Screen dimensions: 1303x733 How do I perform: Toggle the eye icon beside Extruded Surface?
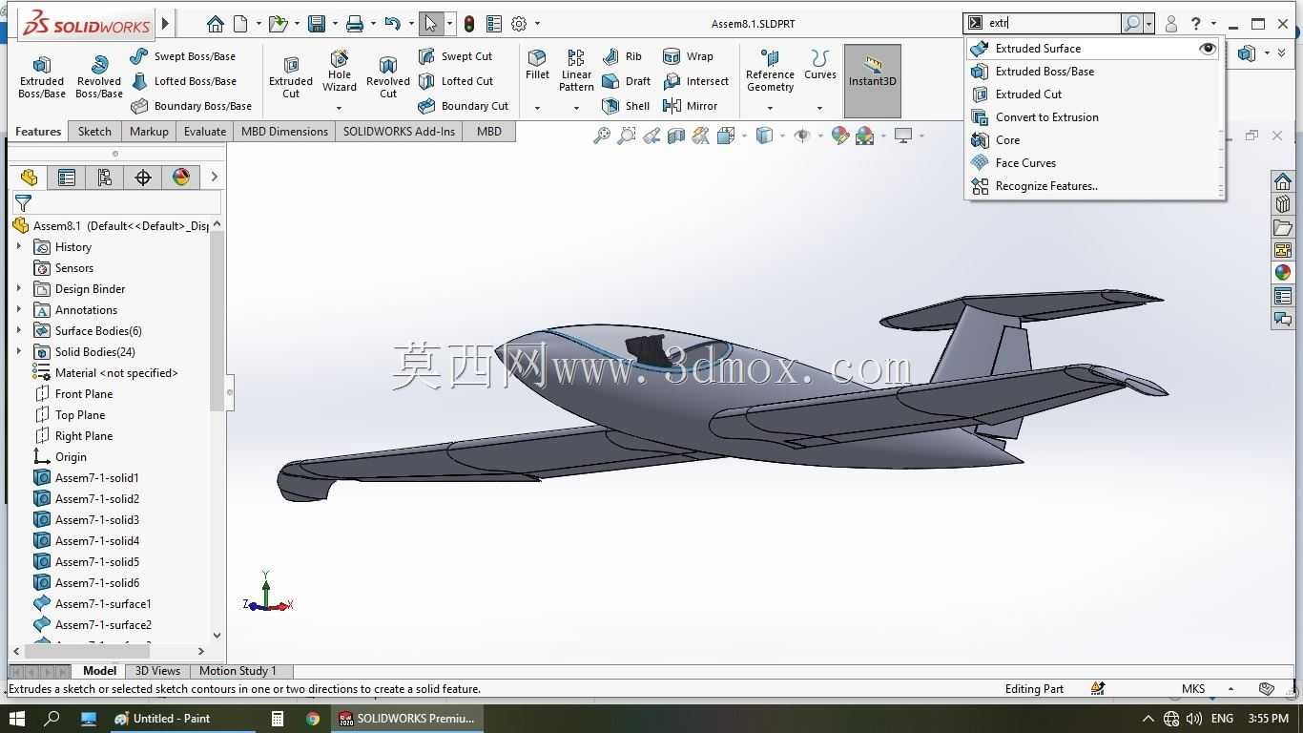[1208, 49]
